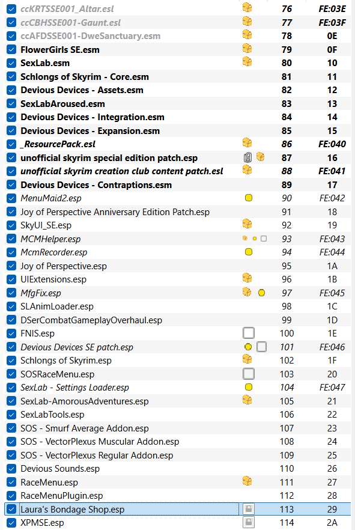Click the ccKRTSSE001_Altar.esl plugin name
The image size is (355, 530).
[x=67, y=9]
